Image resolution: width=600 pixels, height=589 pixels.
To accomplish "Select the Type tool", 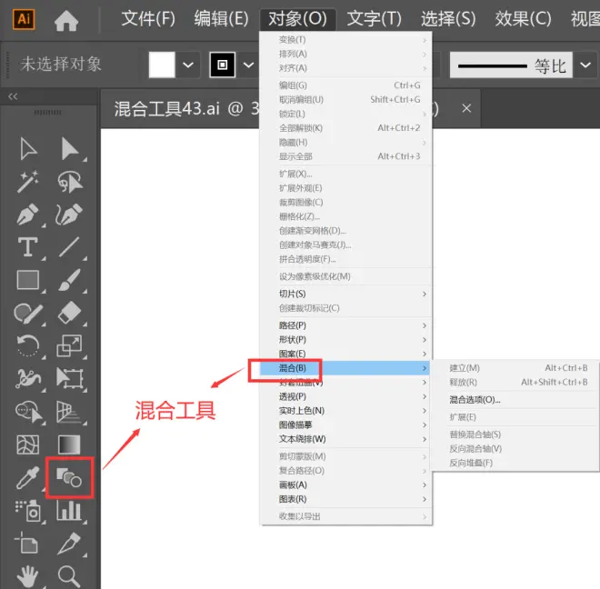I will click(x=28, y=247).
